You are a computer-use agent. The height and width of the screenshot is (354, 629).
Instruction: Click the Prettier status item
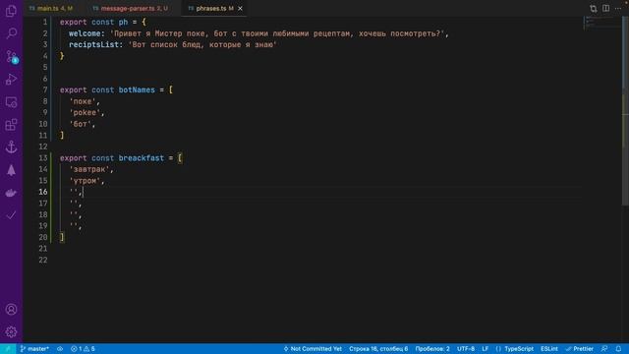[579, 349]
